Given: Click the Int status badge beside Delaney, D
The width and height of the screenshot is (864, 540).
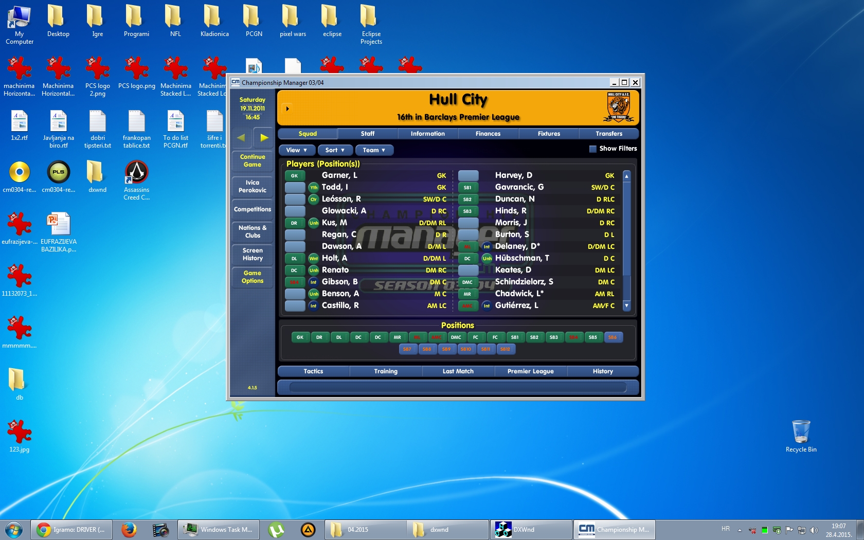Looking at the screenshot, I should pos(487,247).
